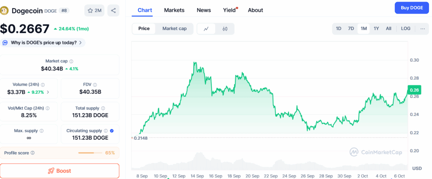Click info icon next to Profile score

click(33, 153)
